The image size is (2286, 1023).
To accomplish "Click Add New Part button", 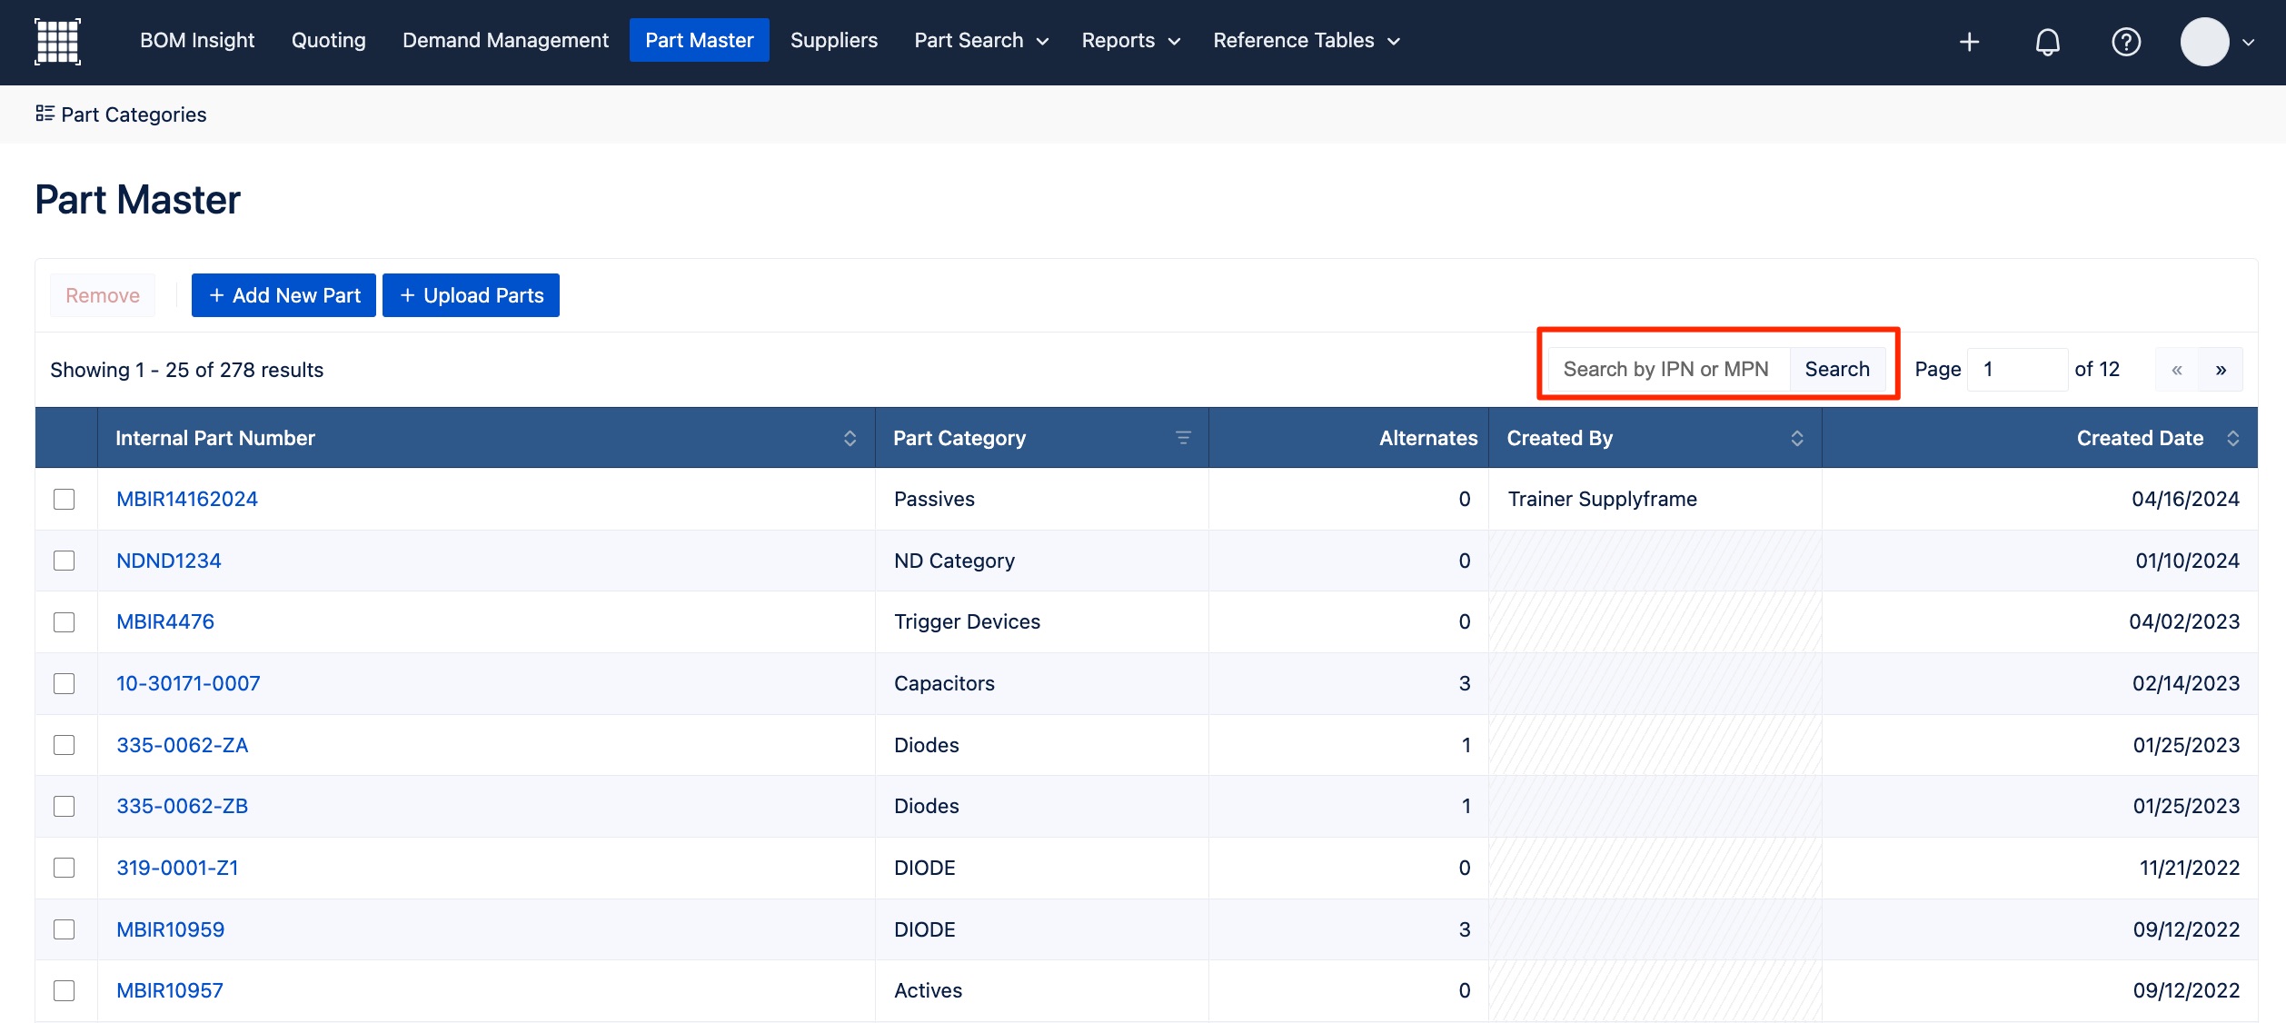I will coord(283,295).
